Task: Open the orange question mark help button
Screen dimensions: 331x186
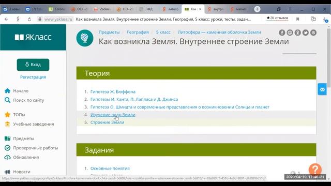Action: [315, 169]
